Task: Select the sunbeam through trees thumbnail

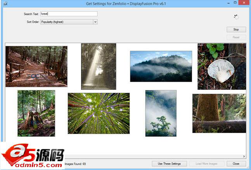Action: tap(99, 67)
